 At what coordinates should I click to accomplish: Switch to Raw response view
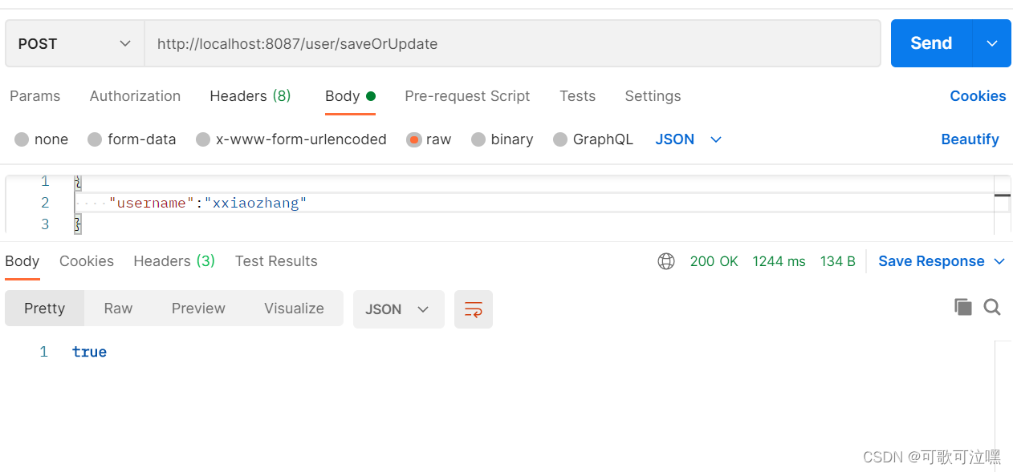pyautogui.click(x=118, y=309)
